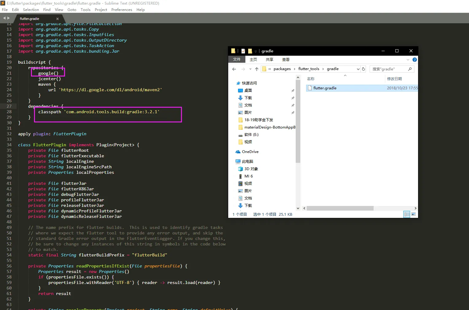Select the flutter.gradle file in list
Viewport: 469px width, 310px height.
point(325,88)
